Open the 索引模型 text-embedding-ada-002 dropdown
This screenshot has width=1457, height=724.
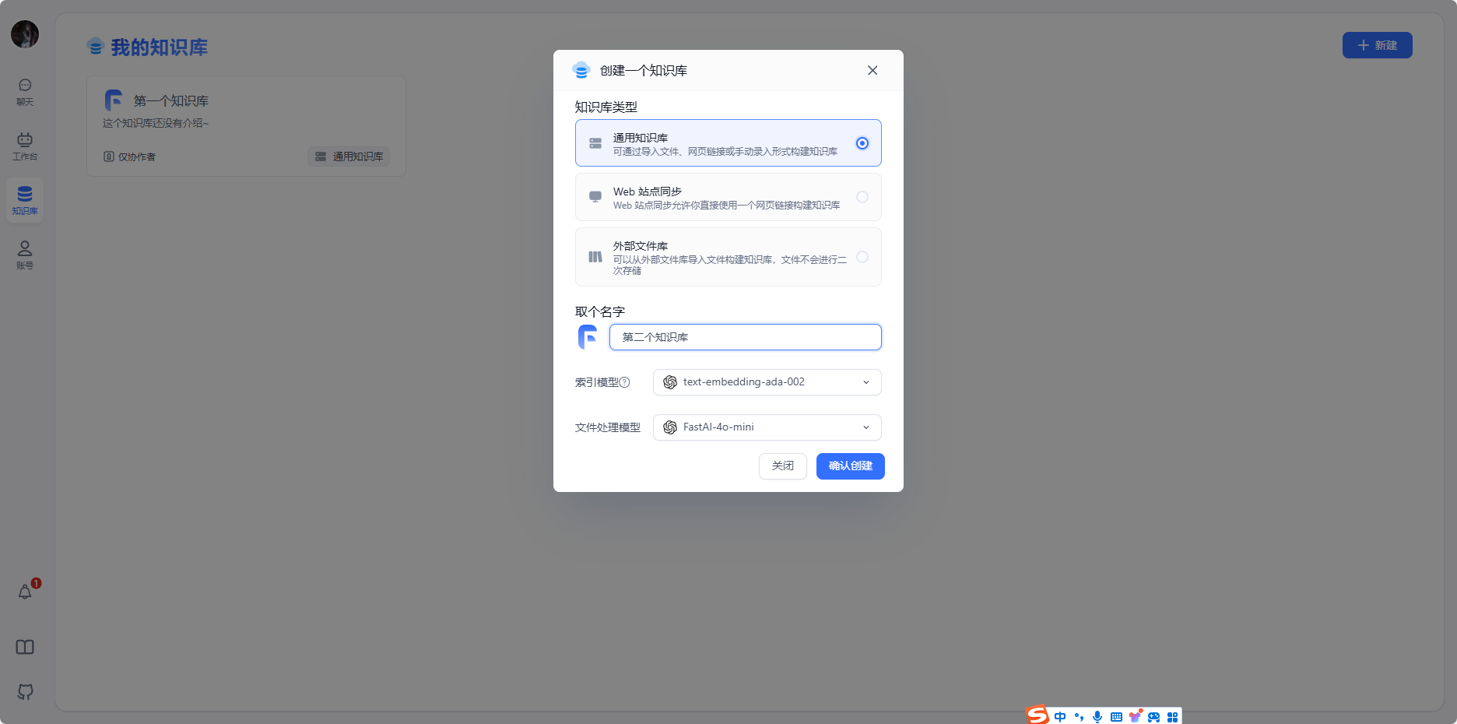pyautogui.click(x=767, y=382)
